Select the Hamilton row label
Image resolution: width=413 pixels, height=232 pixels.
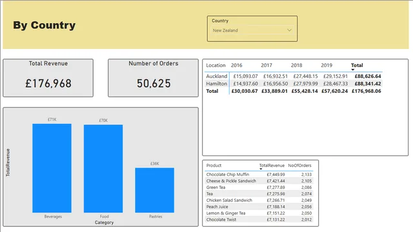point(217,84)
